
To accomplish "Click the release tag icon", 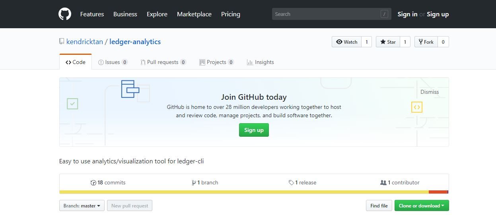I will pos(292,183).
